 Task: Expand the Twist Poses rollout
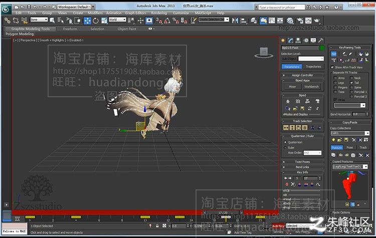(302, 162)
